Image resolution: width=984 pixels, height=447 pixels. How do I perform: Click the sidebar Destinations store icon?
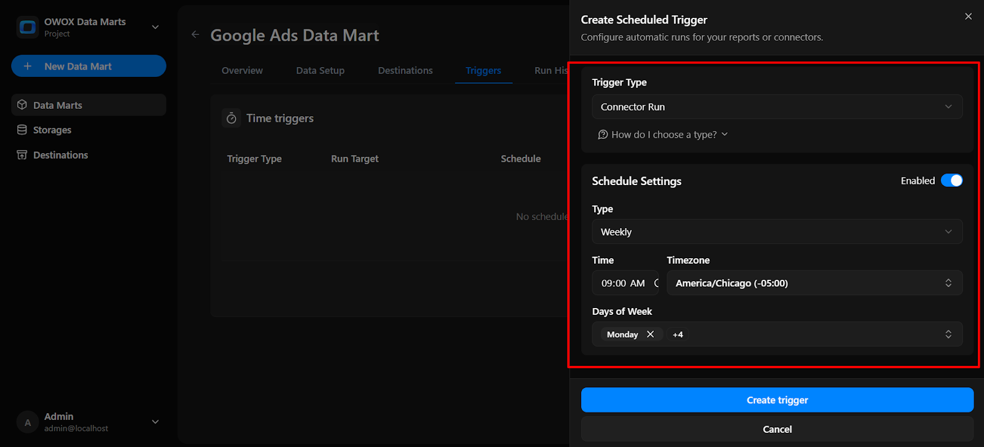[22, 155]
